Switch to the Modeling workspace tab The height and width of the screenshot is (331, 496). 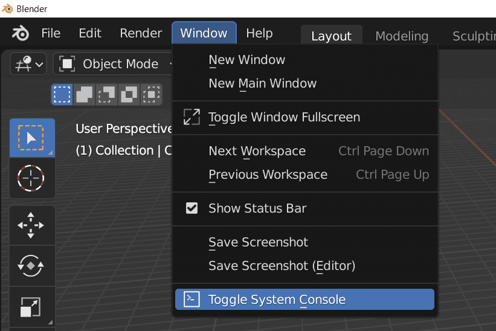pos(402,36)
